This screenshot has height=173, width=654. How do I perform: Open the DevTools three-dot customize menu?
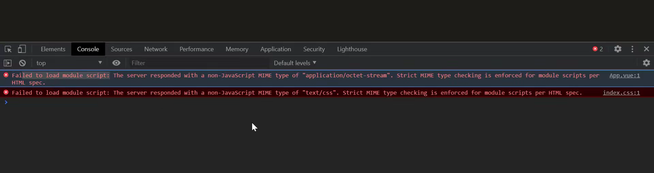pyautogui.click(x=632, y=49)
